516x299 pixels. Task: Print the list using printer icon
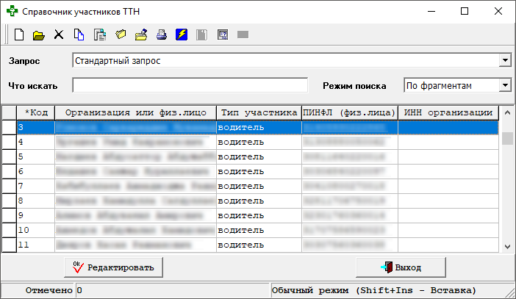coord(161,35)
